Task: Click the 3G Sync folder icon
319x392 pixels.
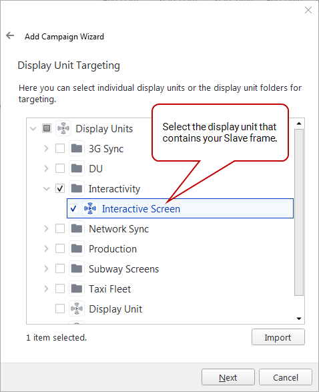Action: point(77,148)
